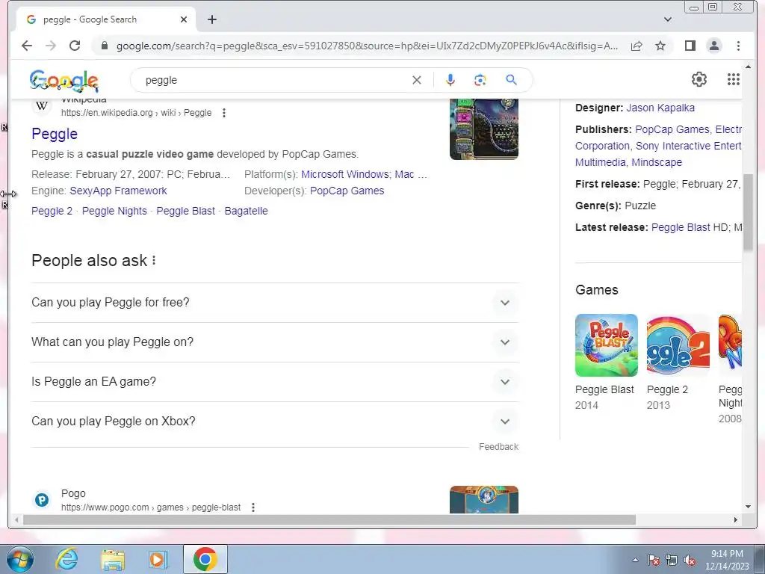
Task: Follow the SexyApp Framework link
Action: coord(118,191)
